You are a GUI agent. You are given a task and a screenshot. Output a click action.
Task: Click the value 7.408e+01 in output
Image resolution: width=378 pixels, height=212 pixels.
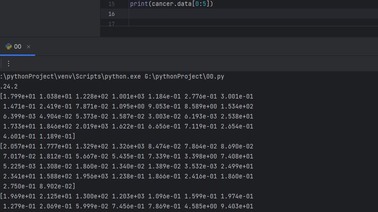(237, 157)
